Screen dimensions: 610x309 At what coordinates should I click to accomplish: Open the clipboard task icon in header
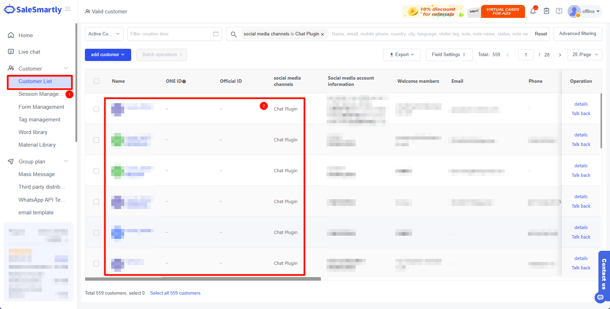click(546, 11)
